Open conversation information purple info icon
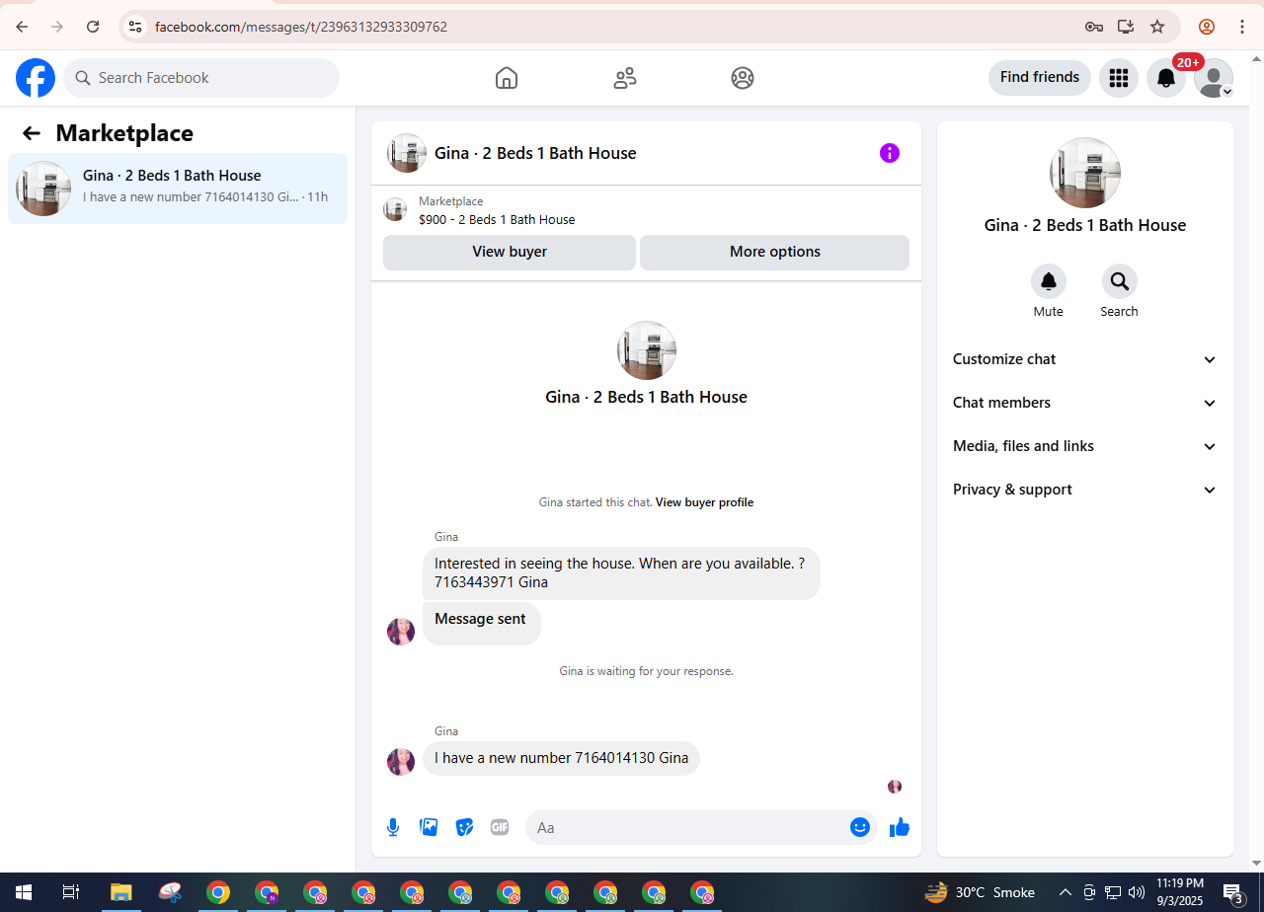This screenshot has width=1264, height=912. point(890,153)
